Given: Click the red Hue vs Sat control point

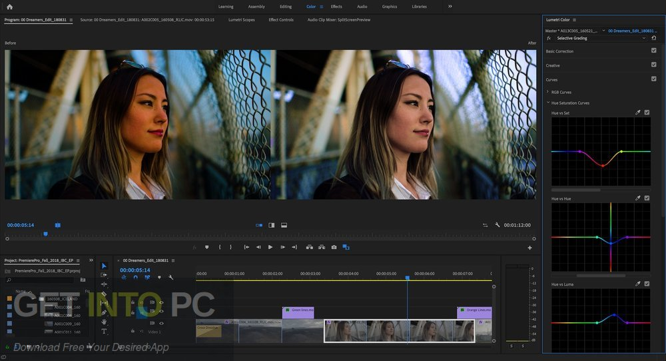Looking at the screenshot, I should (x=602, y=166).
